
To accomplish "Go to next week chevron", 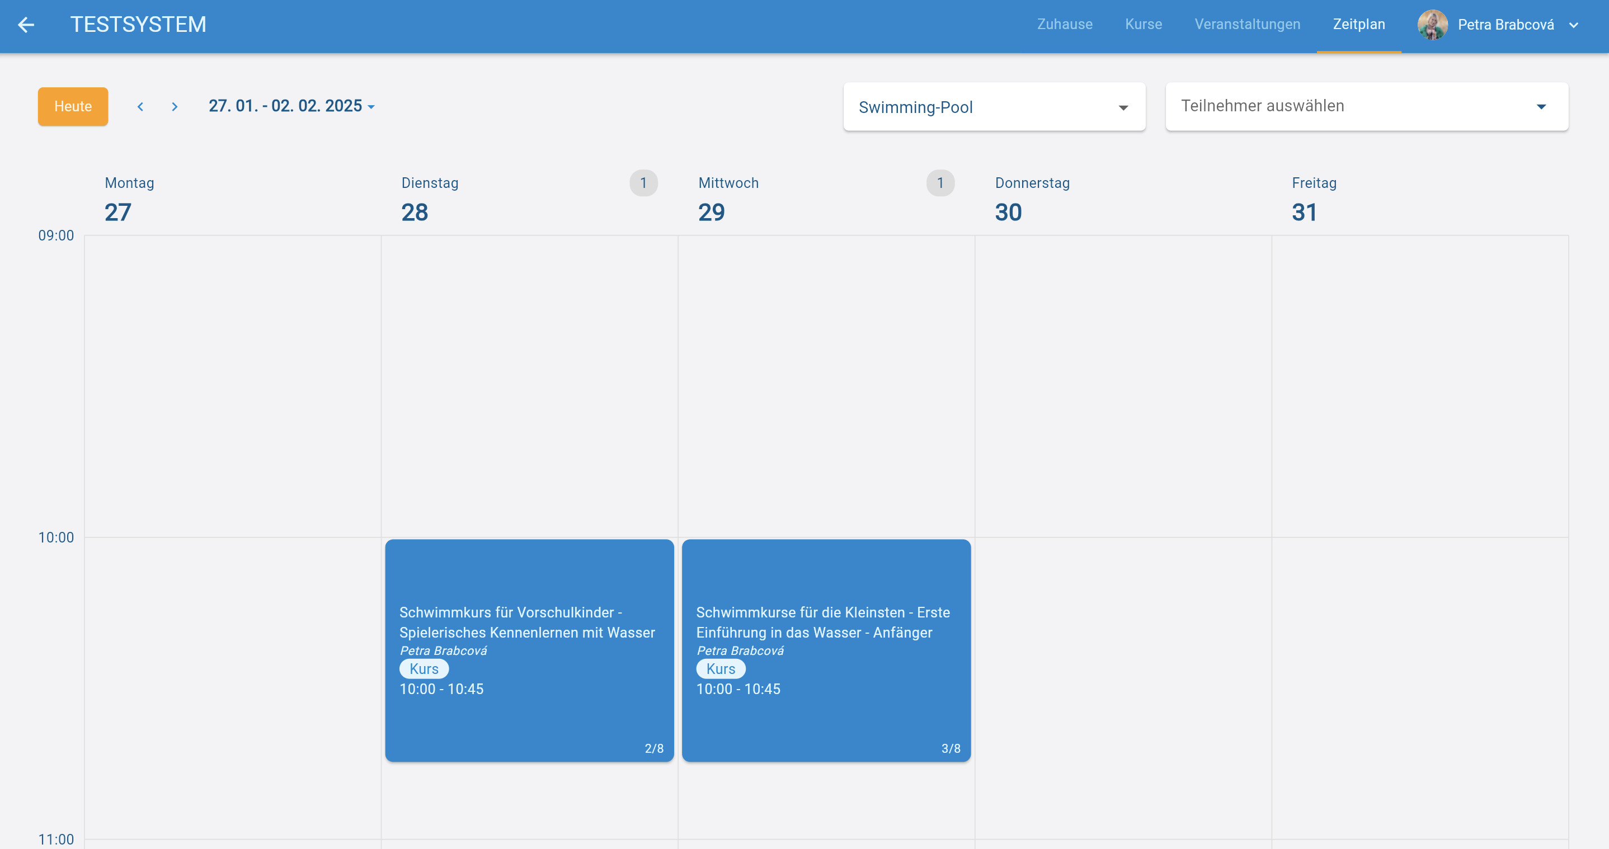I will pos(174,107).
